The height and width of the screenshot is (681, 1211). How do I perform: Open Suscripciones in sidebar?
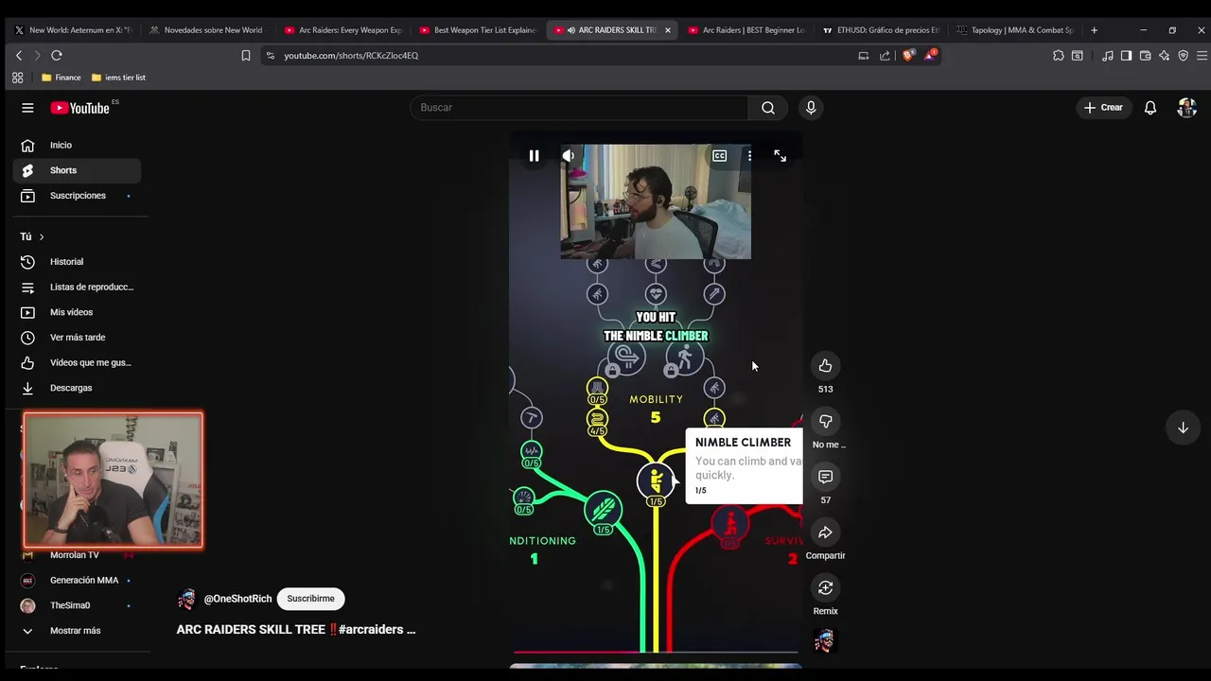pyautogui.click(x=77, y=196)
